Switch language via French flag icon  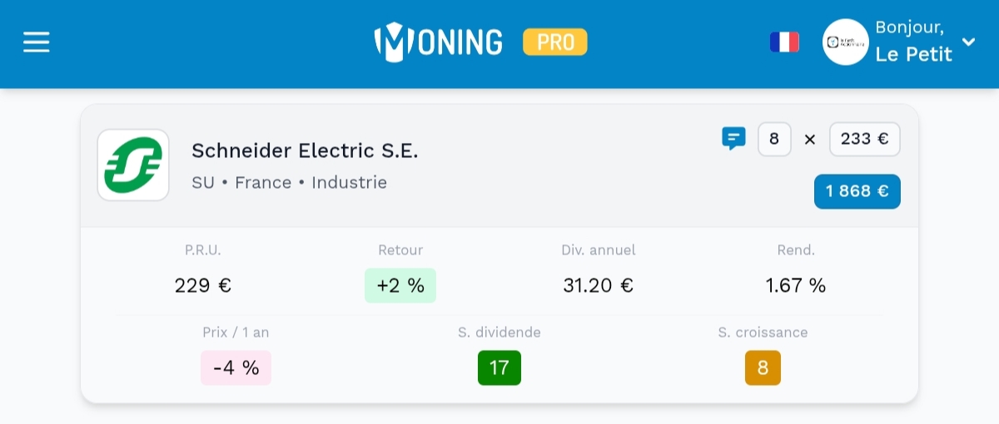pos(784,42)
